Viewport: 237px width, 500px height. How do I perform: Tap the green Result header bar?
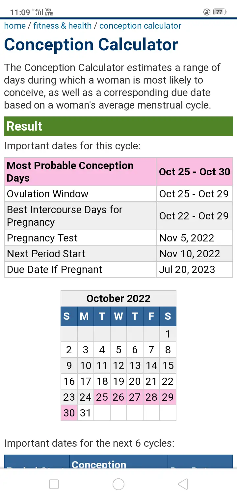tap(118, 126)
